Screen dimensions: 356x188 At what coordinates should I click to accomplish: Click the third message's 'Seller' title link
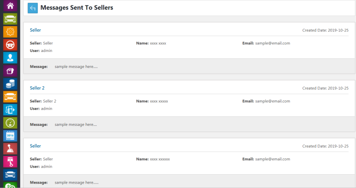(35, 146)
